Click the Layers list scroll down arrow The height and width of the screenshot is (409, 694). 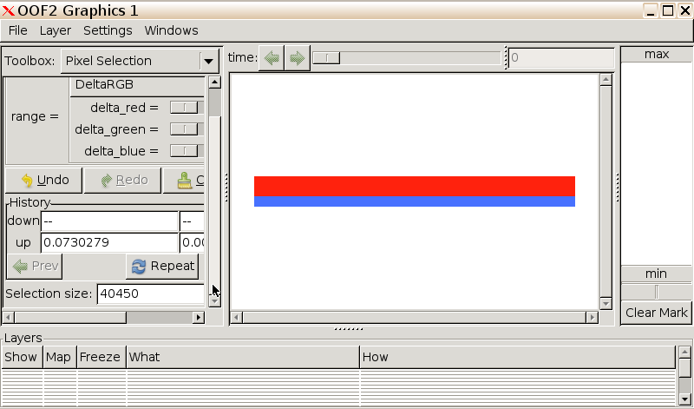tap(684, 399)
